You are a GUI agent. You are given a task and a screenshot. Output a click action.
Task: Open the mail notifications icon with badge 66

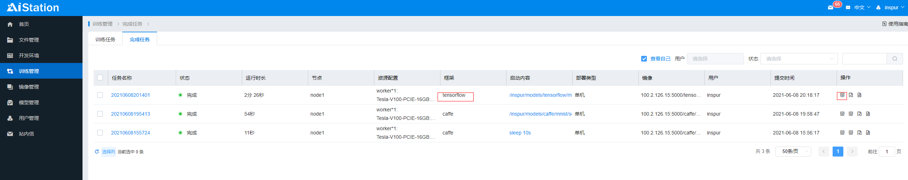click(830, 7)
